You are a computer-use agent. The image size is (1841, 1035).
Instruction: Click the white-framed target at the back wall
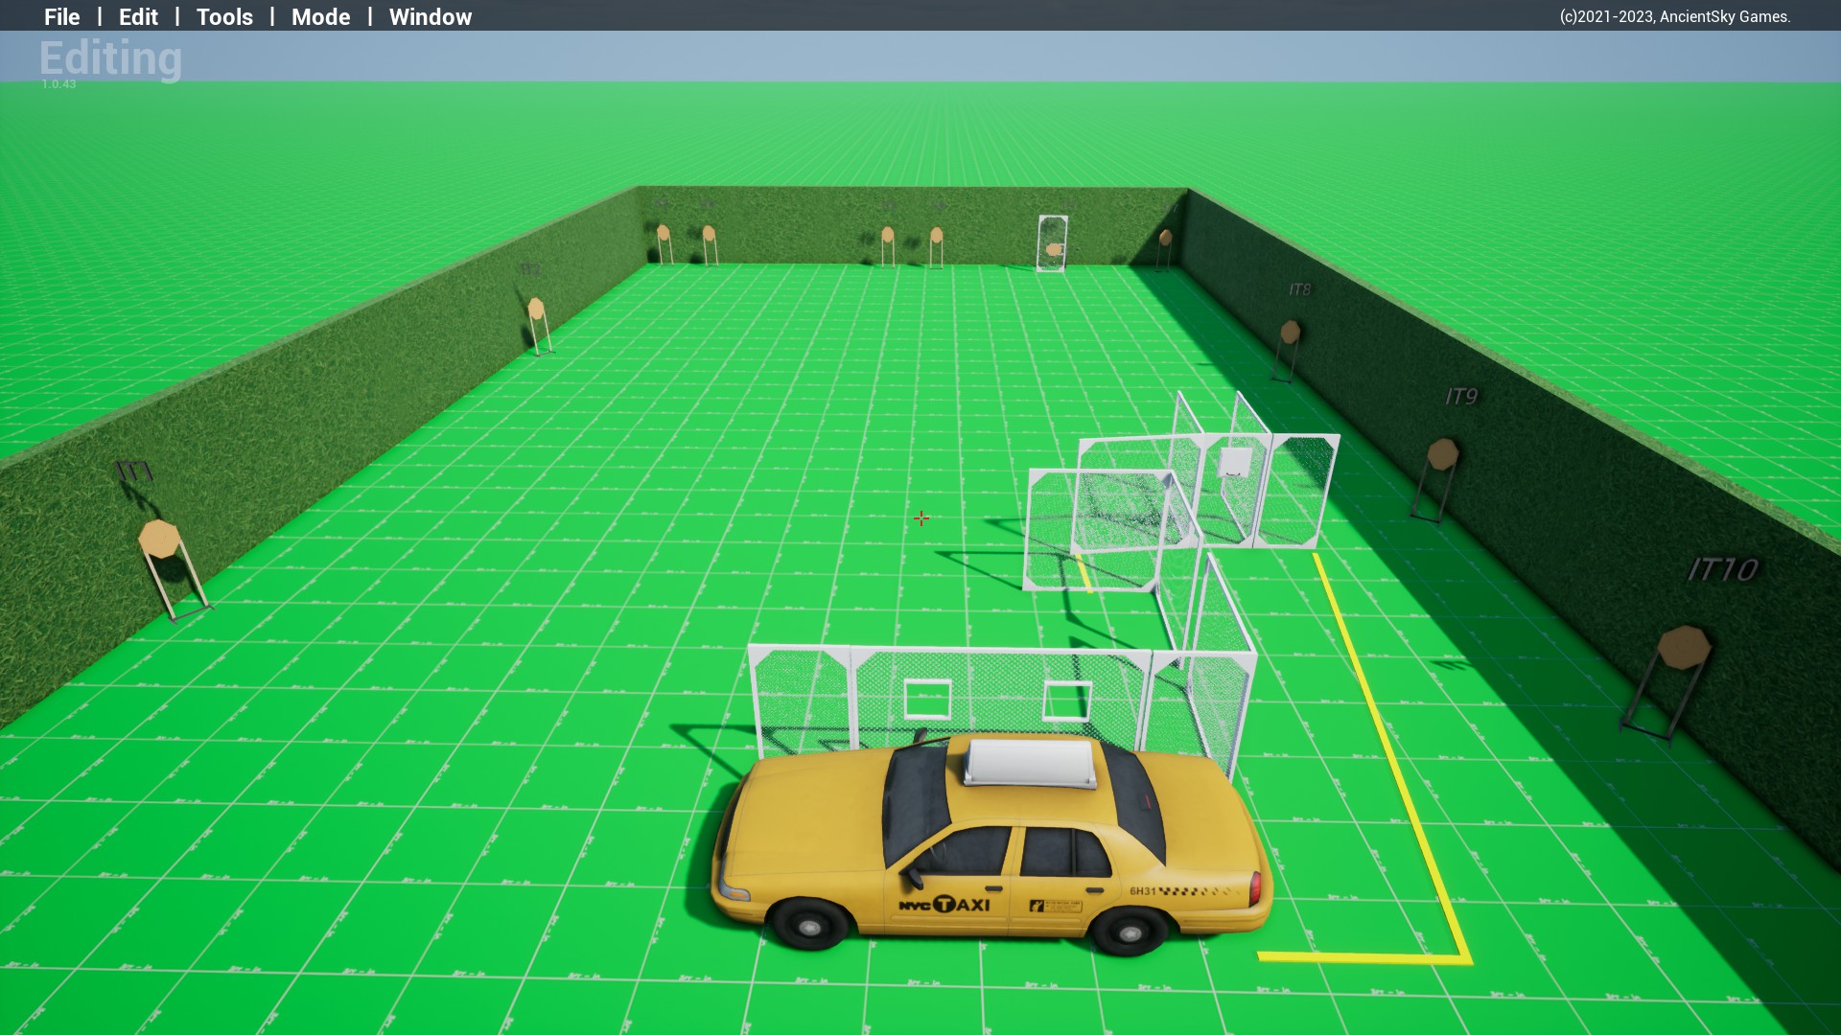click(x=1053, y=244)
